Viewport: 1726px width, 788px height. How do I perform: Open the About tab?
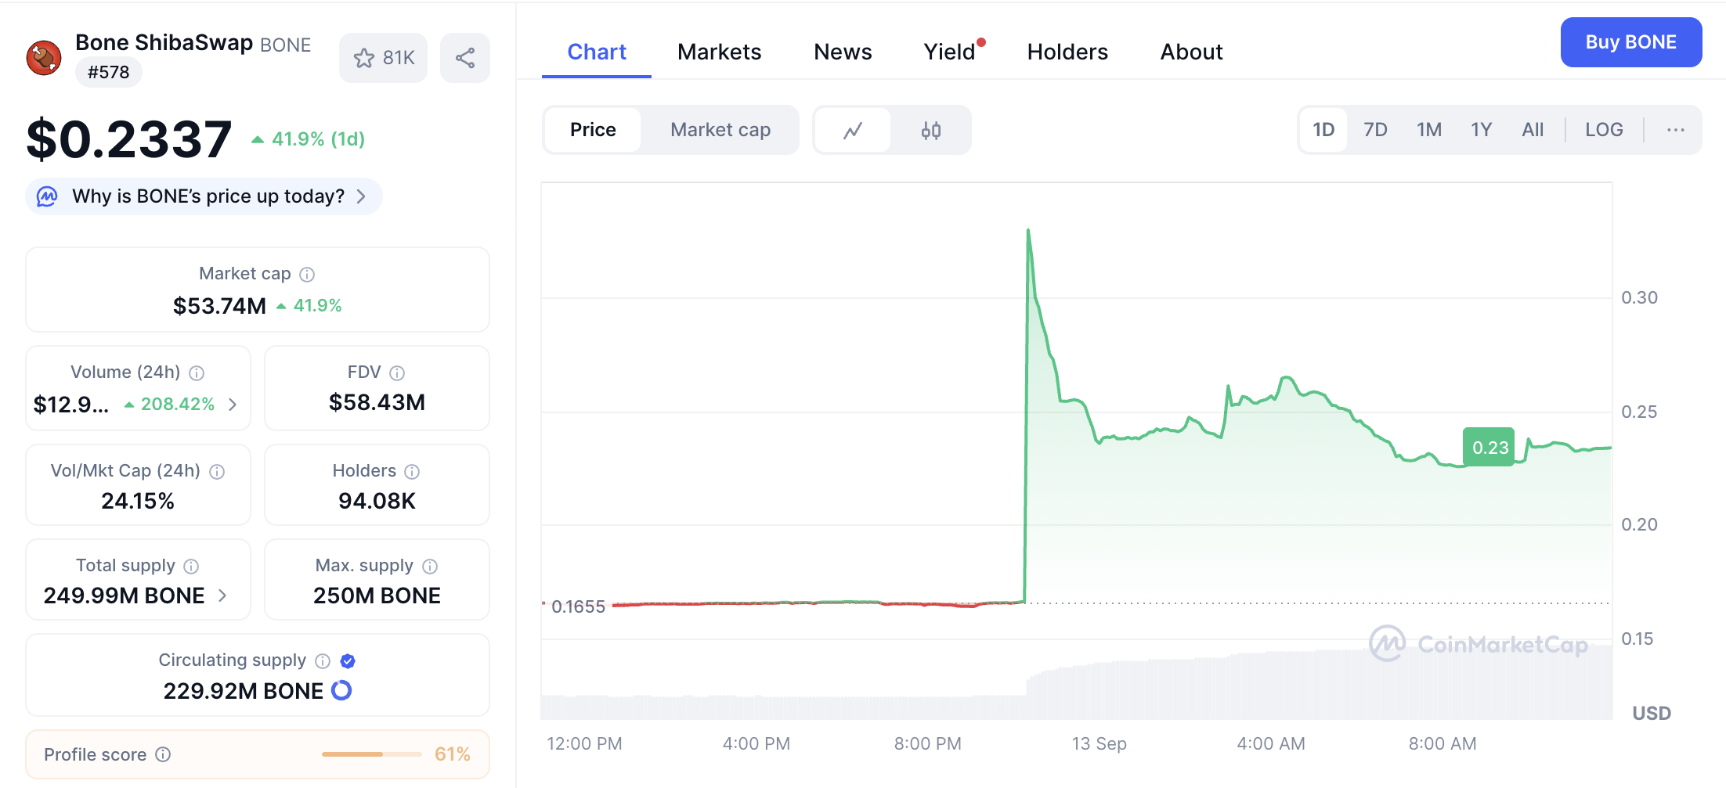pyautogui.click(x=1191, y=52)
